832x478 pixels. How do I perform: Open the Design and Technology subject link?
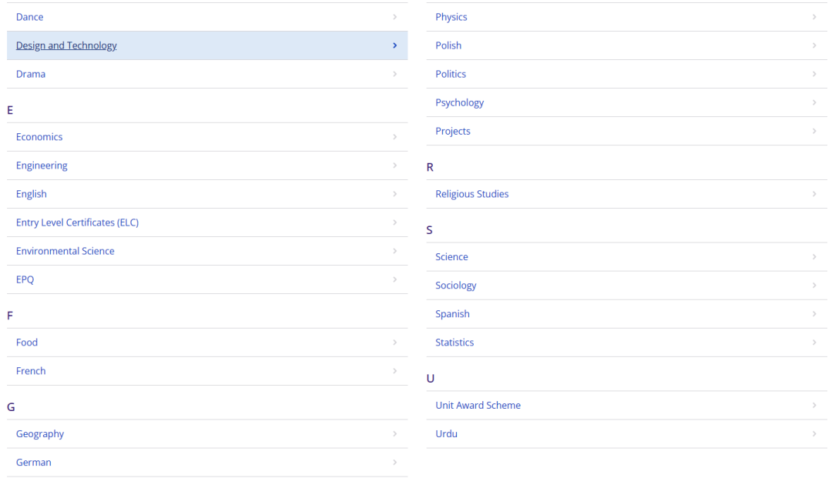click(66, 45)
